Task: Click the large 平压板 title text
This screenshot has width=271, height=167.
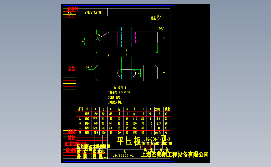Action: (129, 141)
